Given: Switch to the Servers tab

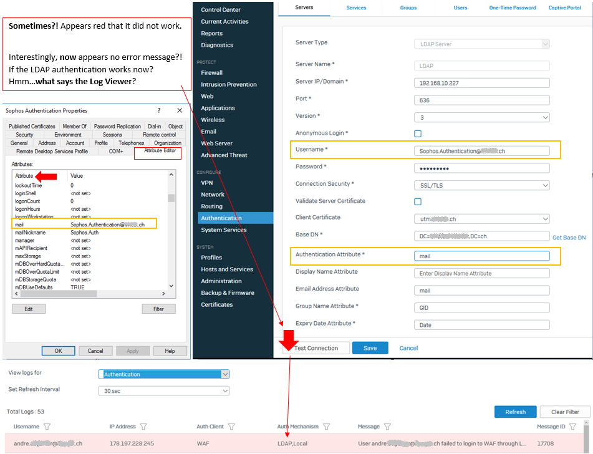Looking at the screenshot, I should pos(304,7).
